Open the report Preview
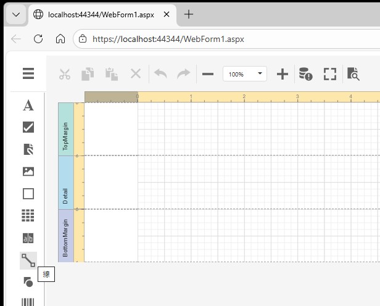This screenshot has height=306, width=380. 353,74
